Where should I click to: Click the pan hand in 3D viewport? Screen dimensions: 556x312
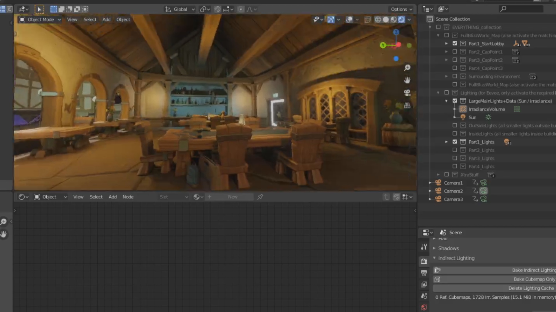(x=407, y=80)
